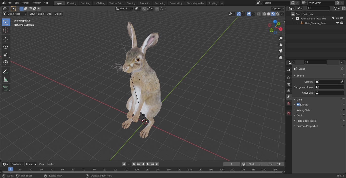Switch to the Sculpting workspace tab
This screenshot has height=178, width=346.
(x=85, y=3)
